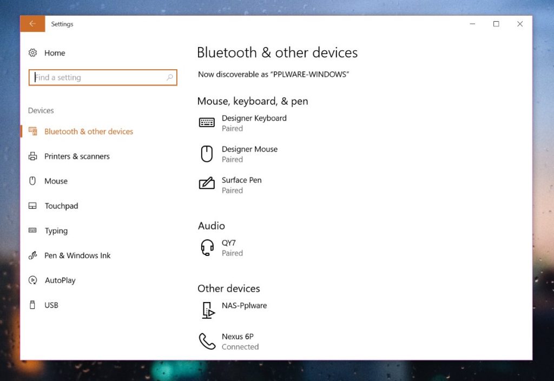
Task: Select the Designer Mouse device icon
Action: tap(207, 153)
